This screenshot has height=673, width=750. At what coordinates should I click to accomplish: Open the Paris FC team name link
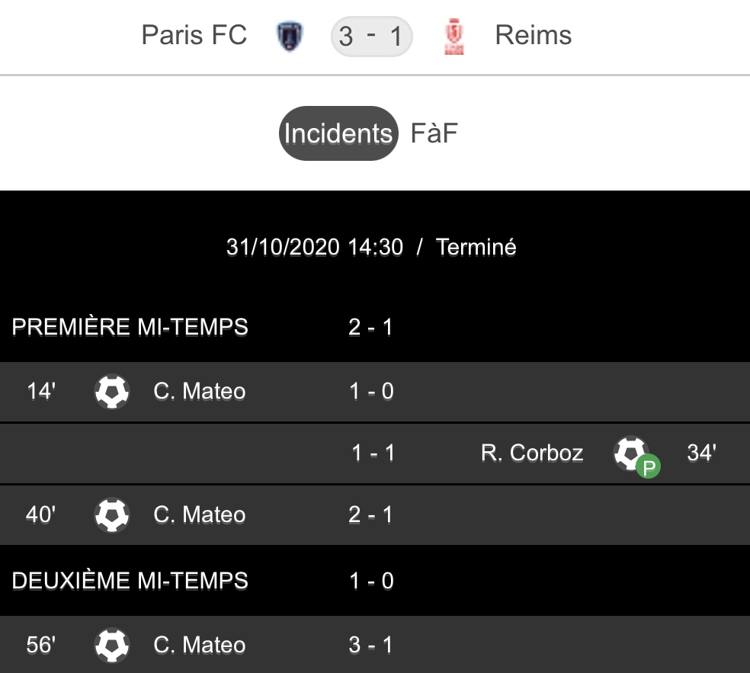[x=194, y=35]
